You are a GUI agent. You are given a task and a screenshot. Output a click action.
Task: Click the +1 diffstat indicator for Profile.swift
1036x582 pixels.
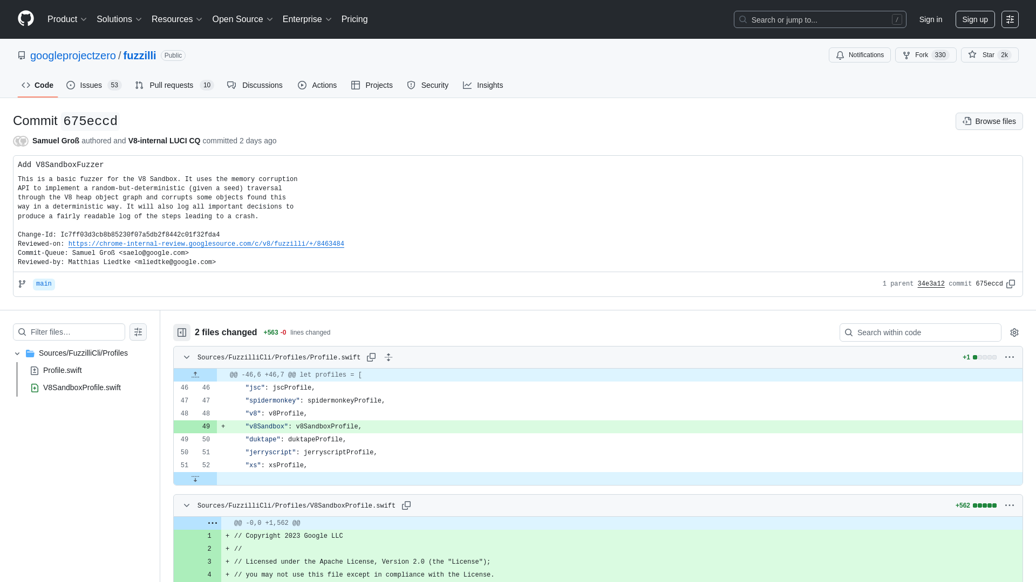pyautogui.click(x=979, y=357)
